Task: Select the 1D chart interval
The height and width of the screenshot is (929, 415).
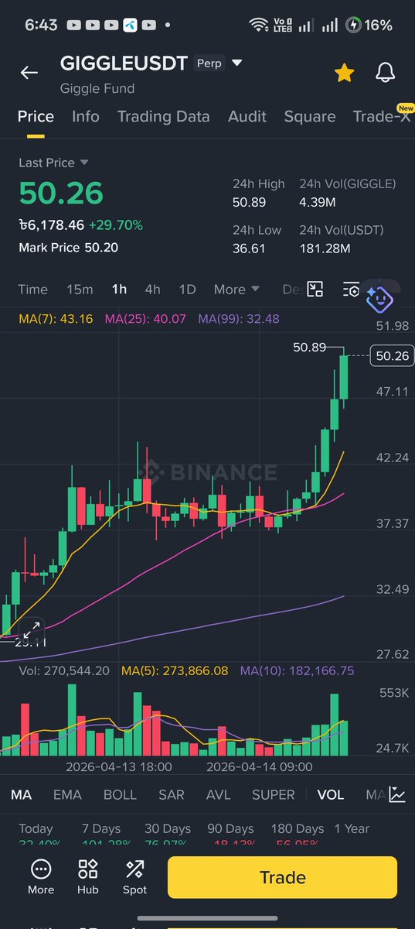Action: [x=188, y=289]
